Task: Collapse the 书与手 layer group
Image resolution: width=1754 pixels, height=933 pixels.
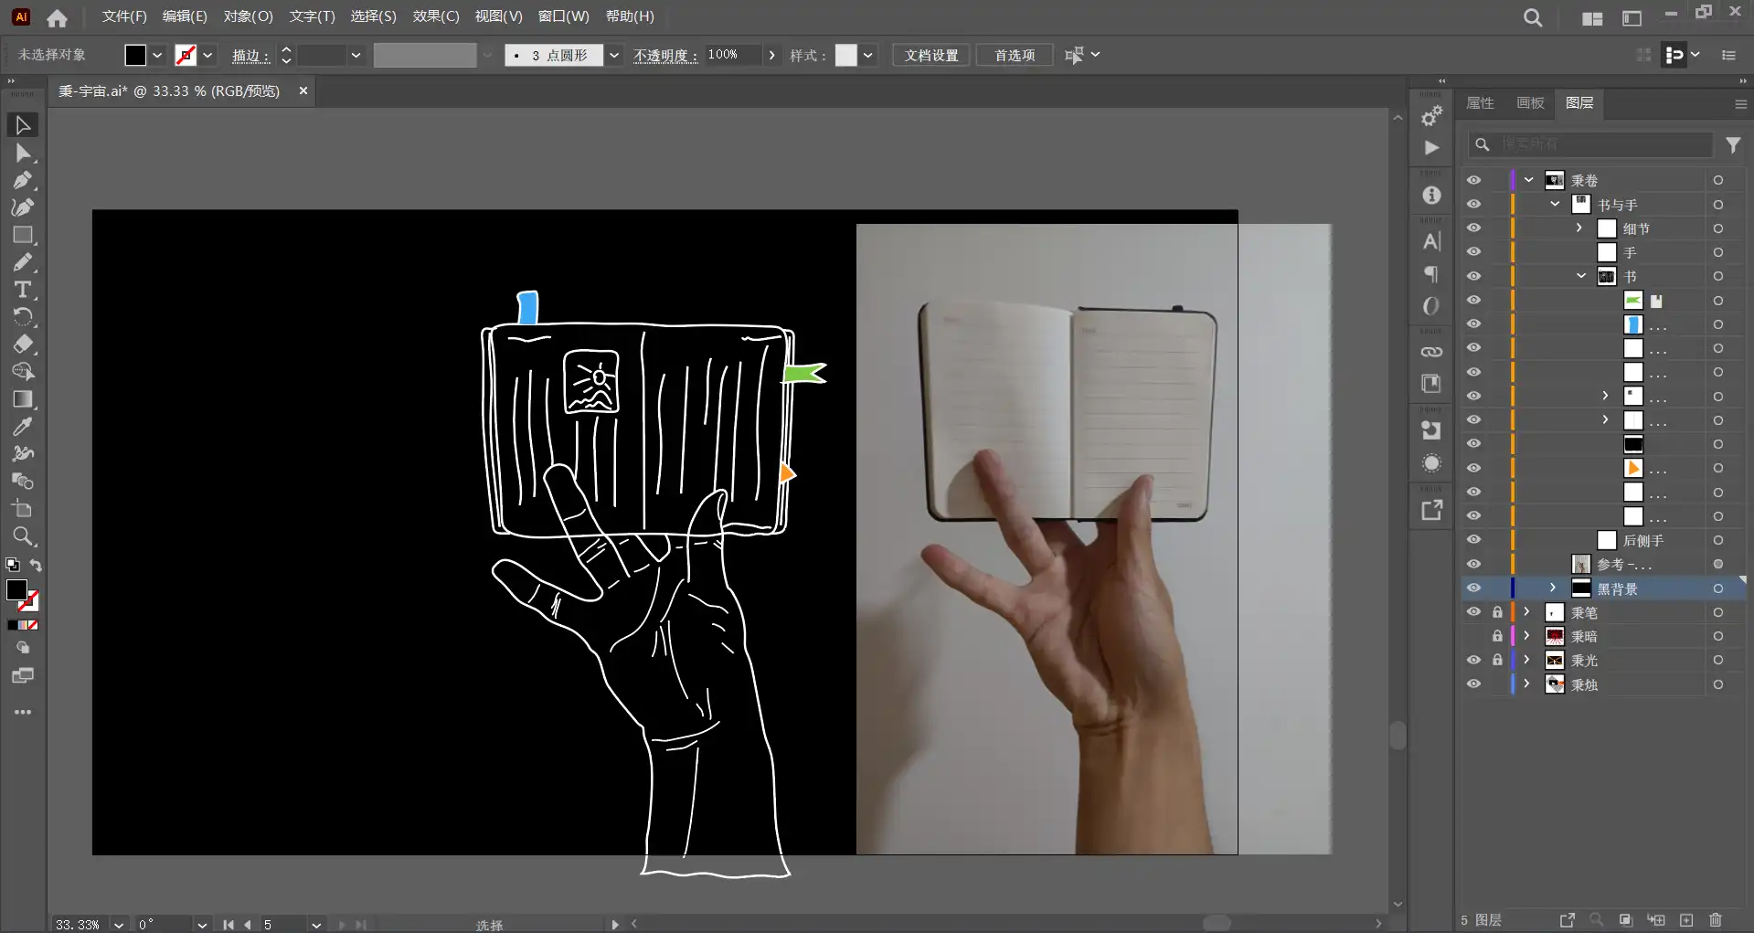Action: 1555,204
